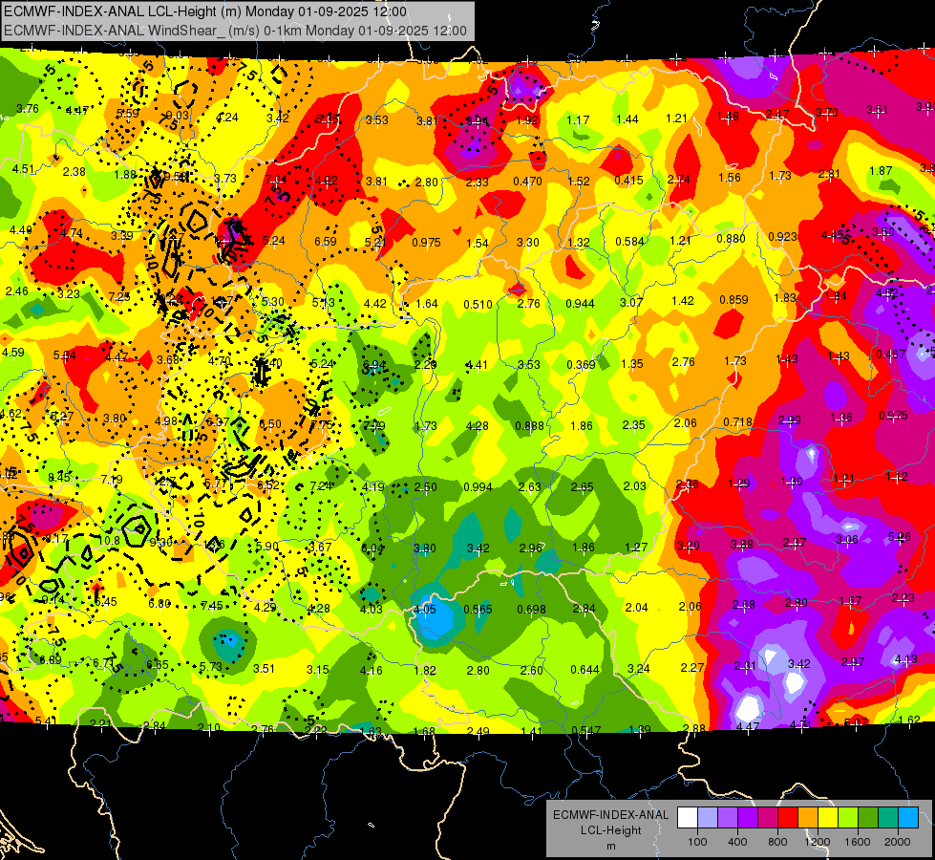The height and width of the screenshot is (860, 935).
Task: Click the wind shear value 0.944
Action: 581,303
